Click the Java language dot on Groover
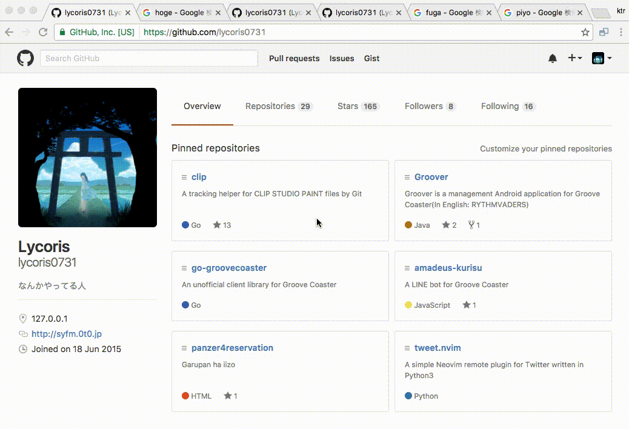Viewport: 629px width, 429px height. click(408, 225)
